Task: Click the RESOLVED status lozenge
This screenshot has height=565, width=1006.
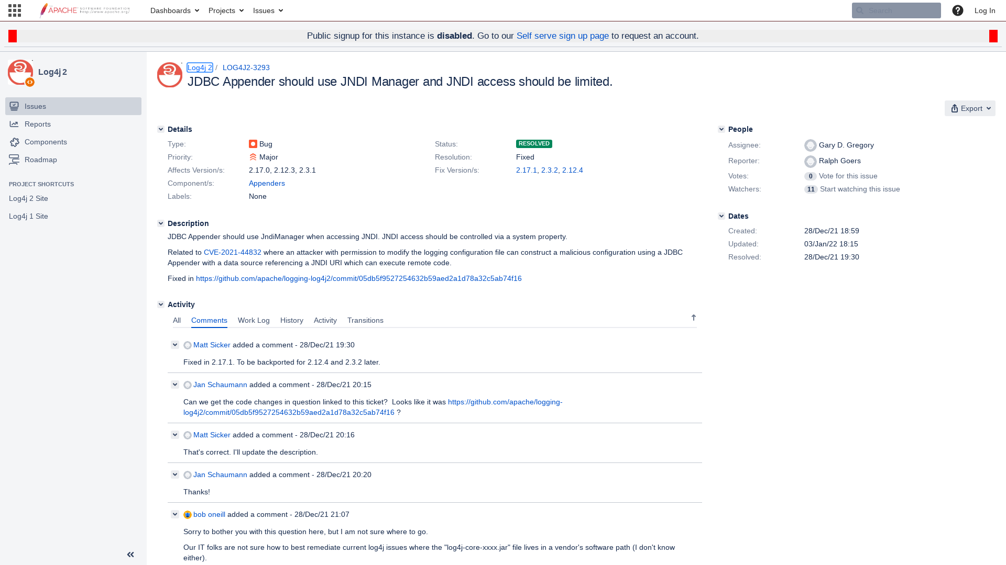Action: point(534,144)
